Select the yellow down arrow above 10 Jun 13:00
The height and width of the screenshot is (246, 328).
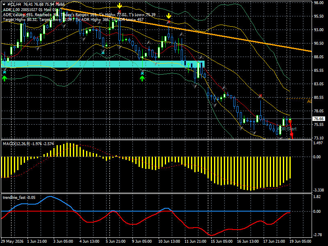[x=169, y=16]
